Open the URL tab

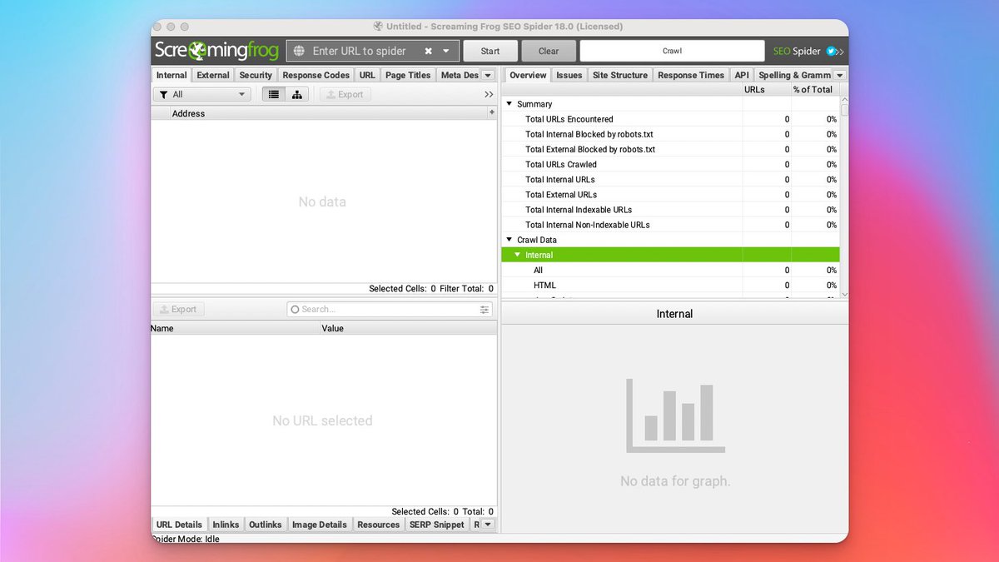[x=367, y=75]
